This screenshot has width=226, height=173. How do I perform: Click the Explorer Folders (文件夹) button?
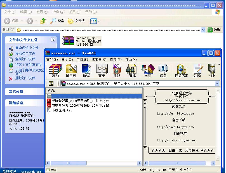point(76,21)
